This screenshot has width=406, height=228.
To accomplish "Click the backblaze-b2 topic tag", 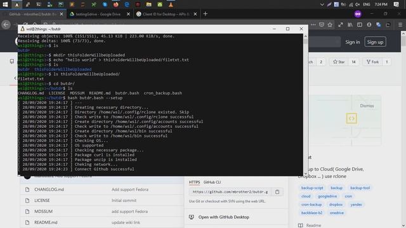I will pos(311,213).
